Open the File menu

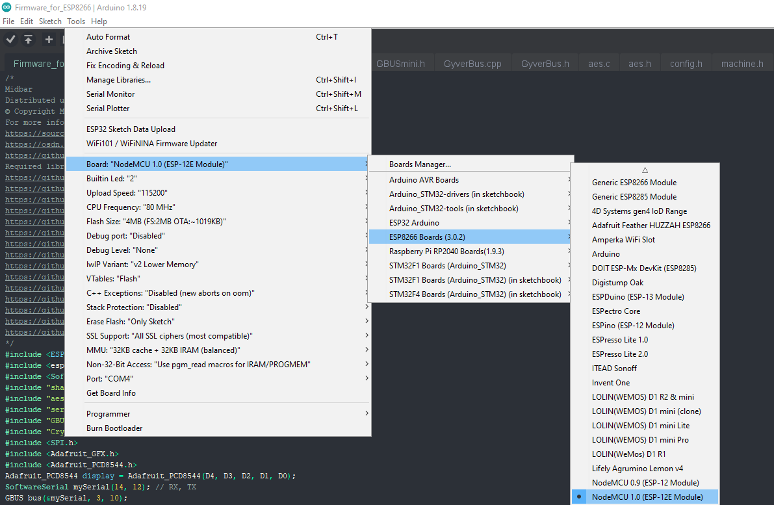tap(8, 21)
